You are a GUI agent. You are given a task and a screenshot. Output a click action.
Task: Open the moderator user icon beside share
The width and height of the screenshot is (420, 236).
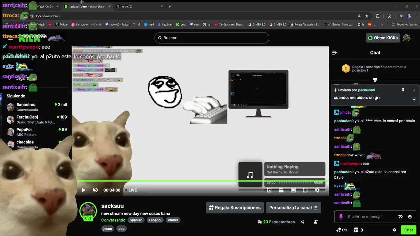click(316, 222)
